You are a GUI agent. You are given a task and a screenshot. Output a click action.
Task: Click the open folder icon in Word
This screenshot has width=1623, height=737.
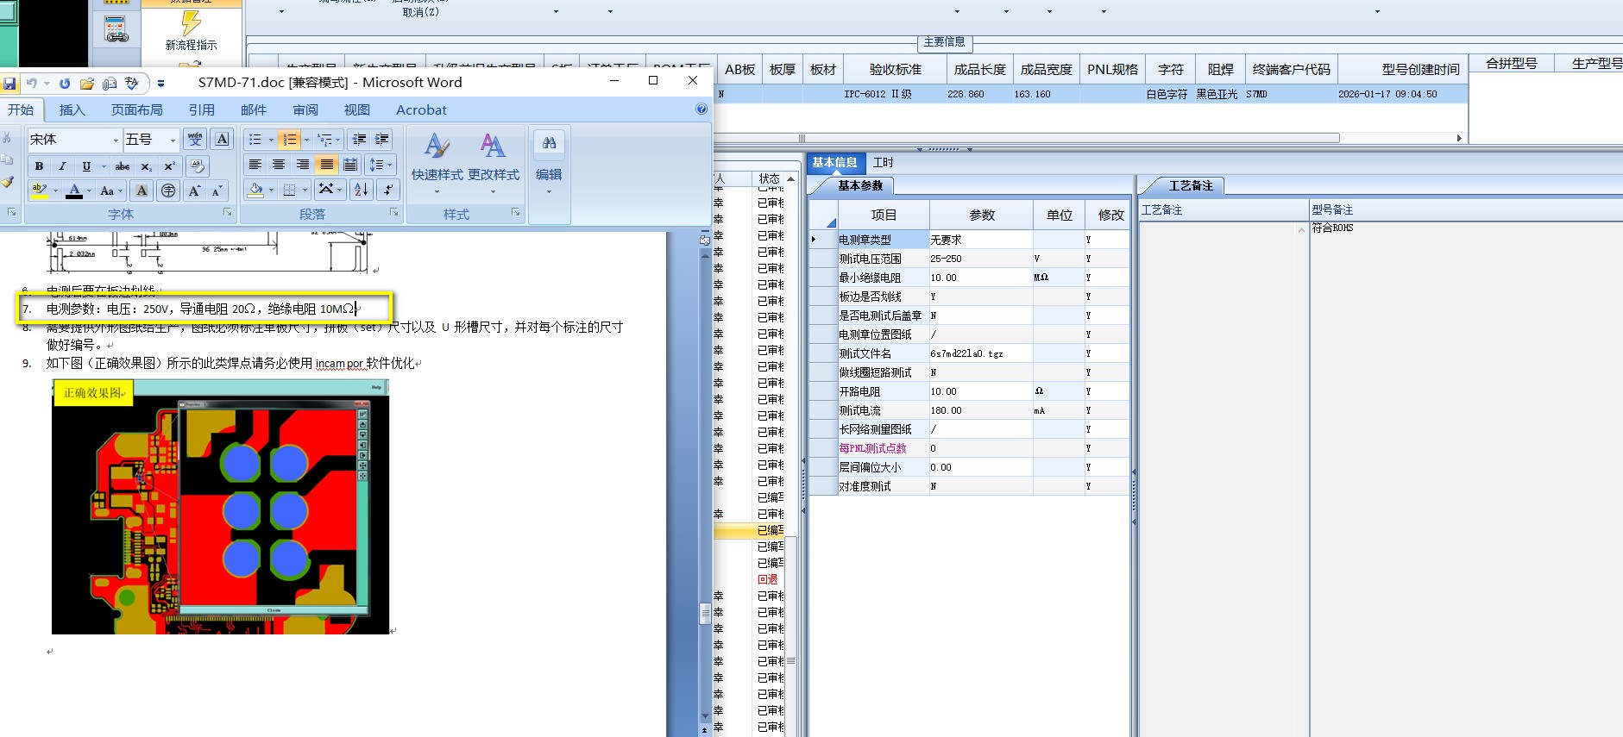[x=87, y=84]
